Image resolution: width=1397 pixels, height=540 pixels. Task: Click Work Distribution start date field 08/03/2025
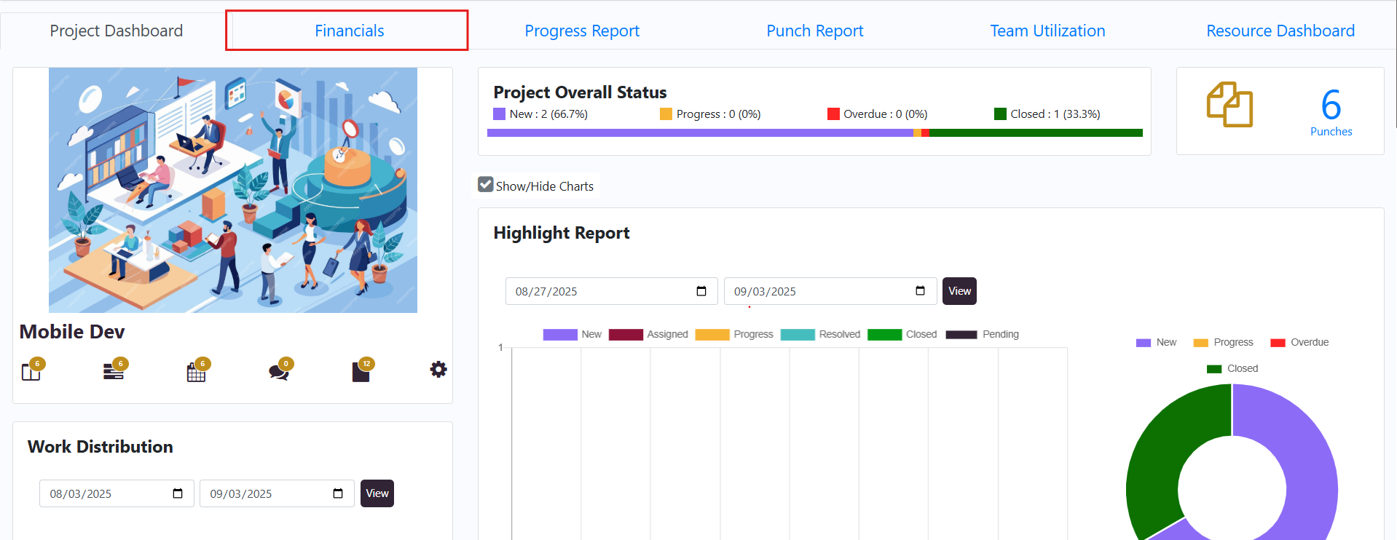point(117,493)
